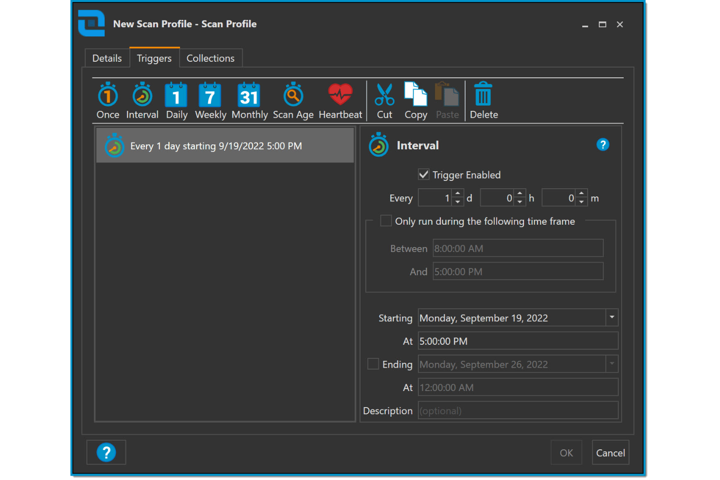Open Interval help via blue question icon
This screenshot has height=480, width=720.
click(603, 144)
